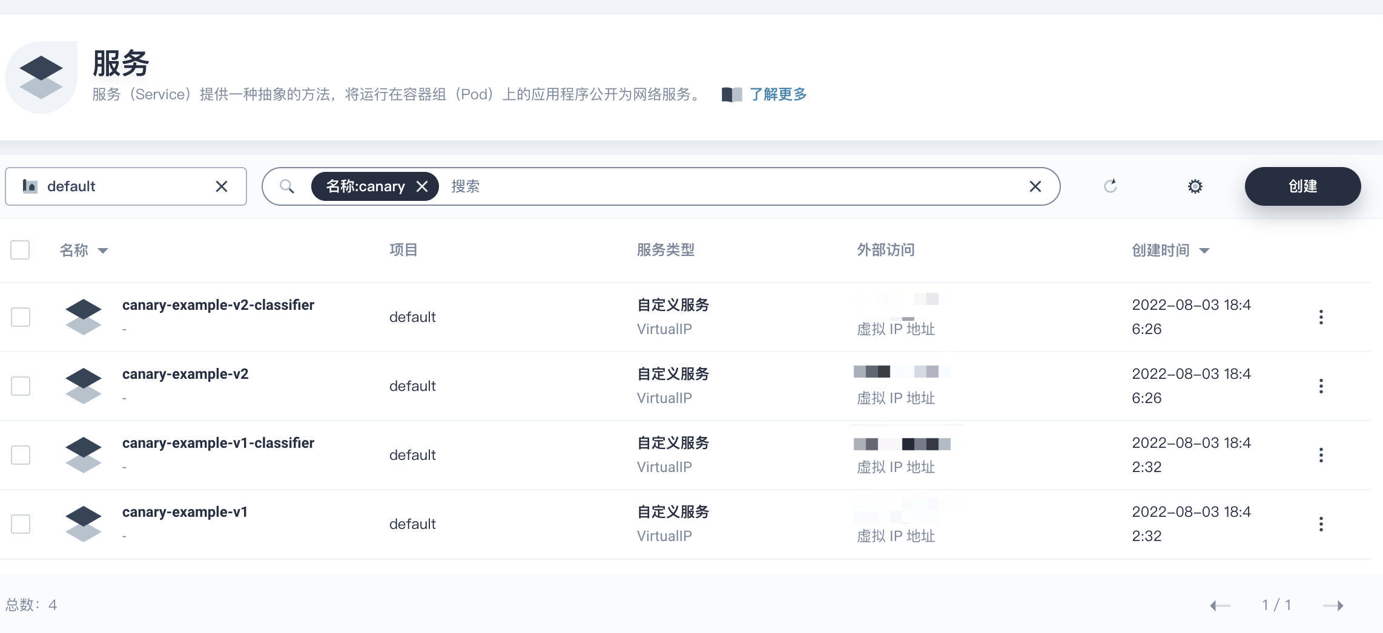Click the 外部访问 column header
This screenshot has height=633, width=1383.
tap(885, 250)
